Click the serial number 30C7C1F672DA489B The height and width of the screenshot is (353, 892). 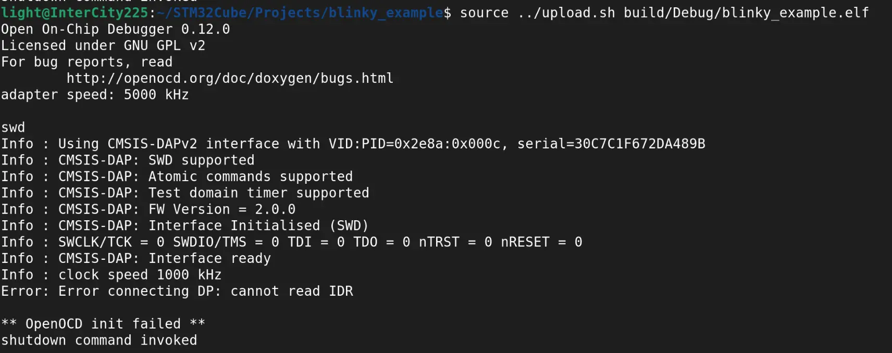point(639,144)
